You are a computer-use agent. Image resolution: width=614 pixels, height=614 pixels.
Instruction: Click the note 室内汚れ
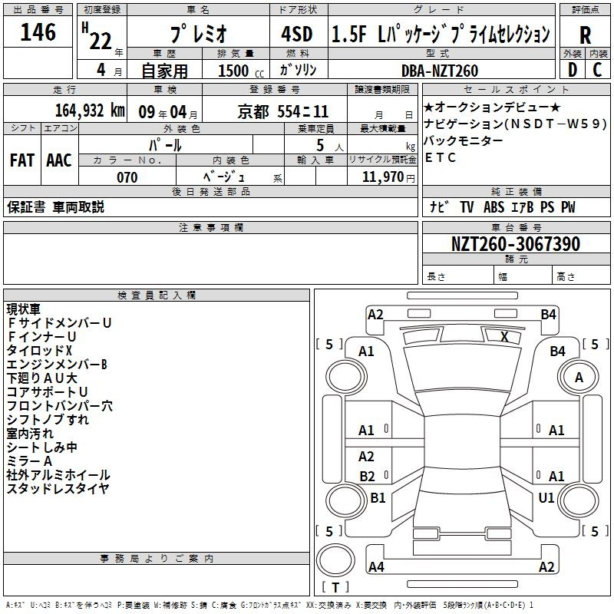(30, 434)
